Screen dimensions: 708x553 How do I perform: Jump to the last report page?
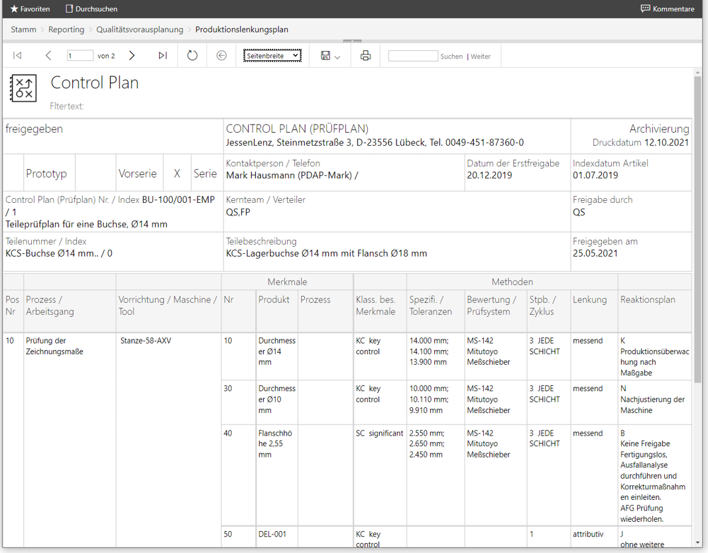(162, 56)
